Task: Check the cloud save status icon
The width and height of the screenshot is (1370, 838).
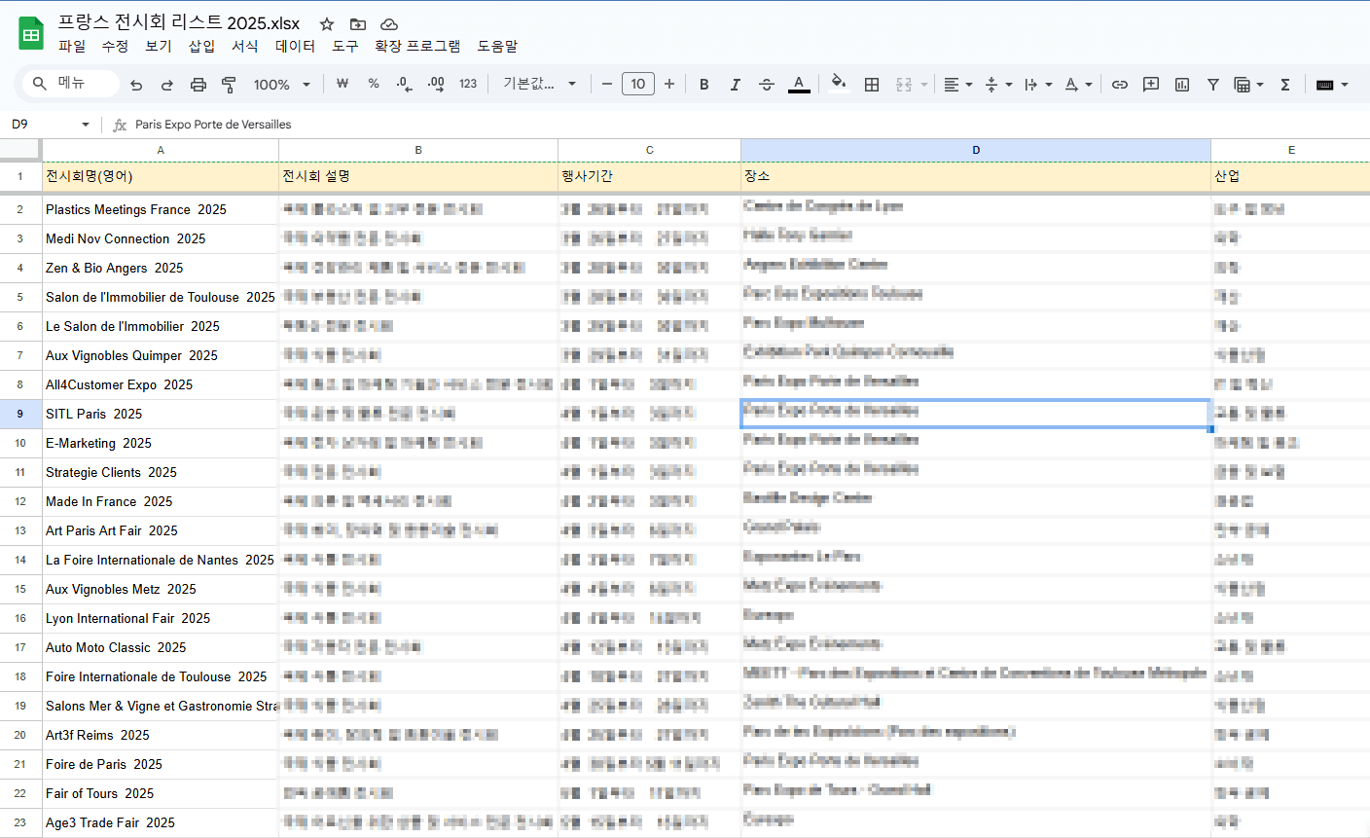Action: tap(389, 24)
